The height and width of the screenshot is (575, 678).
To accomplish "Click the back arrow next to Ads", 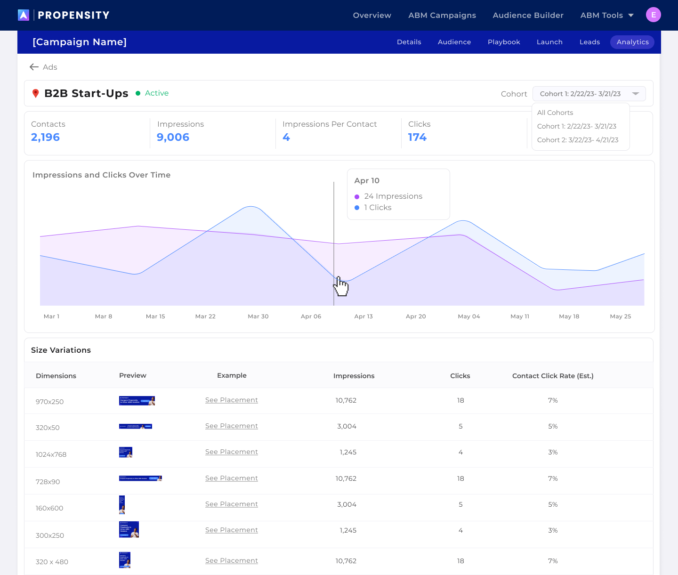I will (x=34, y=67).
